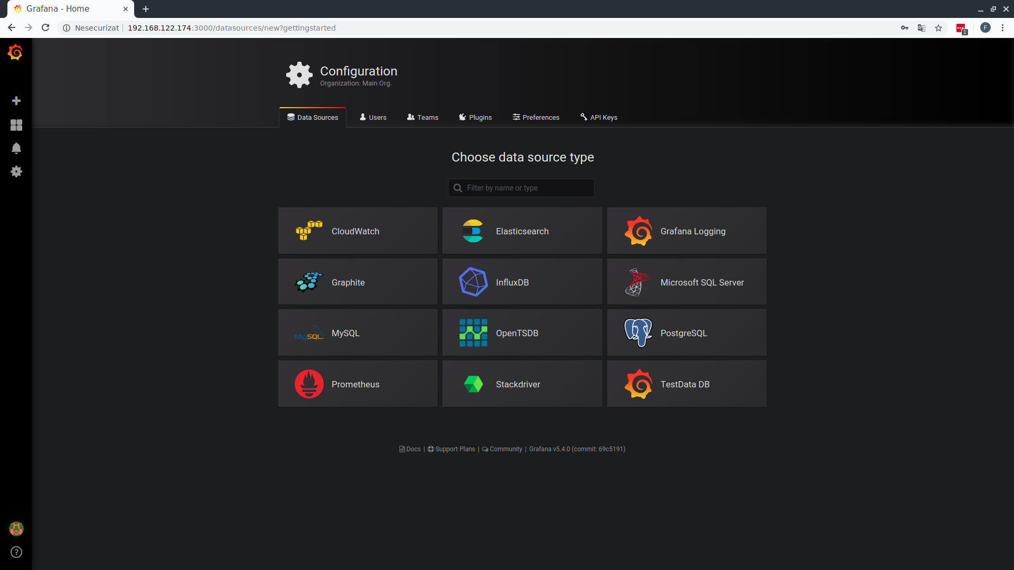Click the translate page icon
Screen dimensions: 1014x570
click(x=922, y=28)
